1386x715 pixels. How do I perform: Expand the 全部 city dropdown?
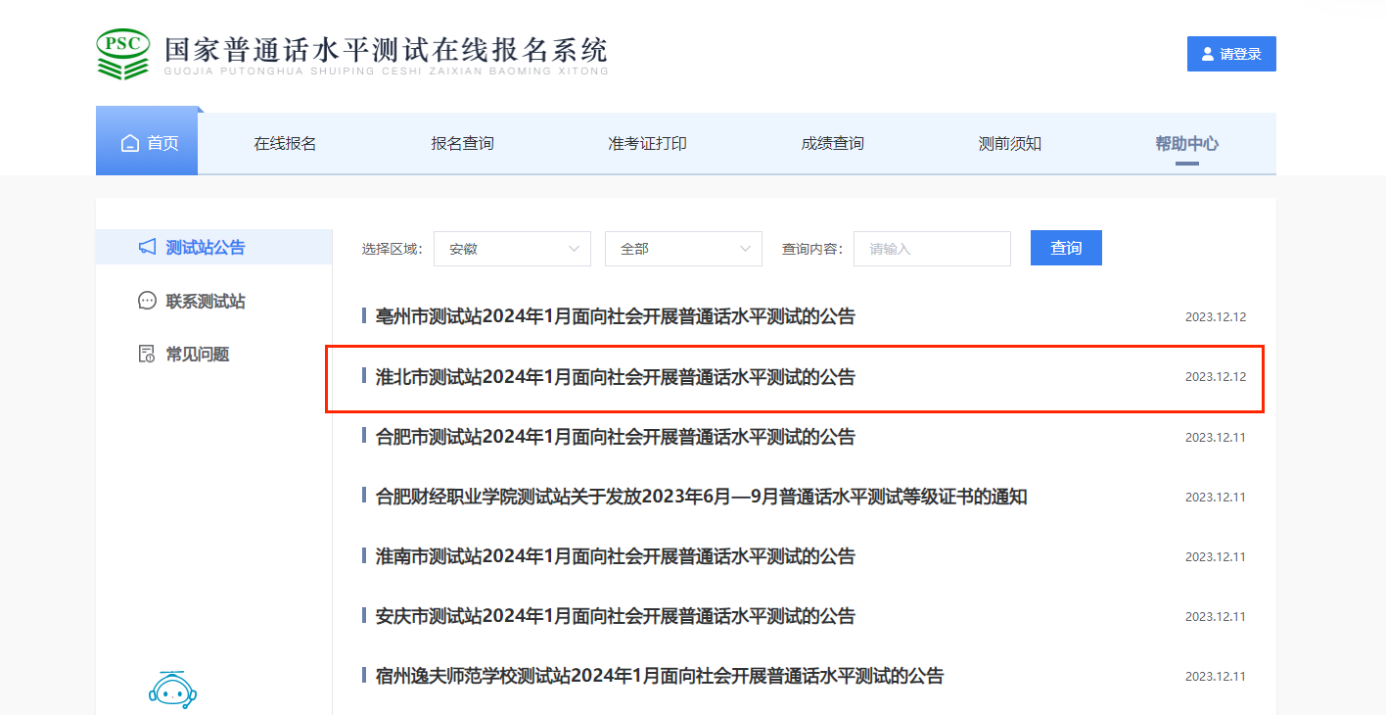[x=683, y=249]
